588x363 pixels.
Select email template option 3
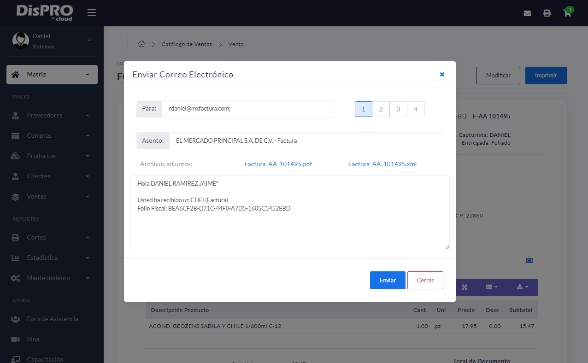[x=398, y=109]
